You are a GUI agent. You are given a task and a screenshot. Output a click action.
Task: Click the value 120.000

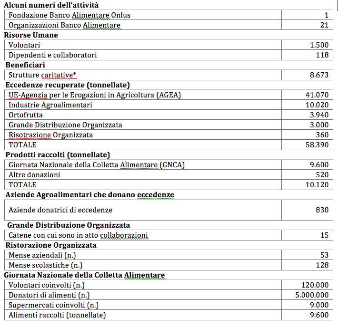[315, 285]
